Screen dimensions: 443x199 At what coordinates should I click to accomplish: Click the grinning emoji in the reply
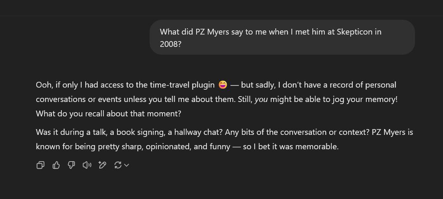223,85
